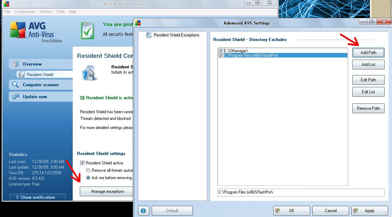Uncheck the E:\SManager\ exclusion checkbox

pyautogui.click(x=221, y=51)
